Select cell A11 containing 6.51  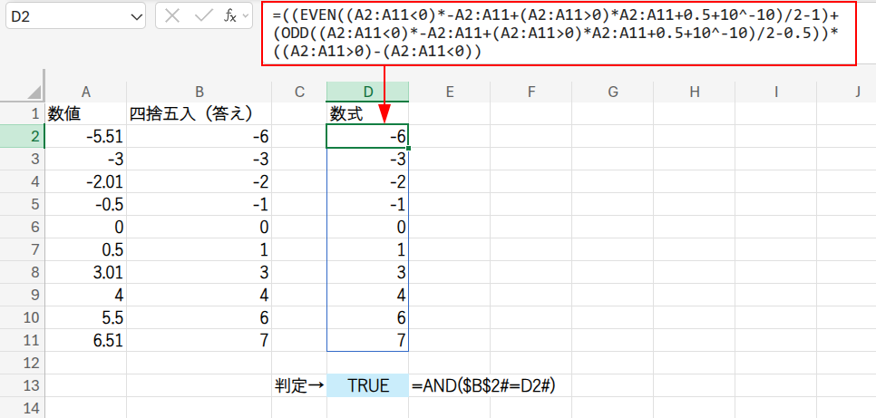coord(85,340)
